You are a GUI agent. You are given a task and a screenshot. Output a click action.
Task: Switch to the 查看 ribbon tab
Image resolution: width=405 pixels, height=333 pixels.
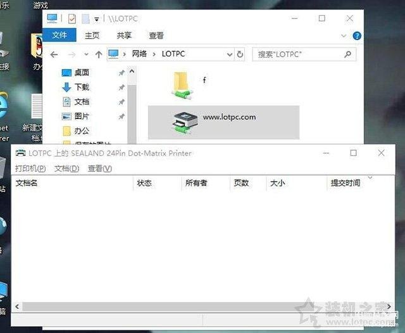[156, 35]
